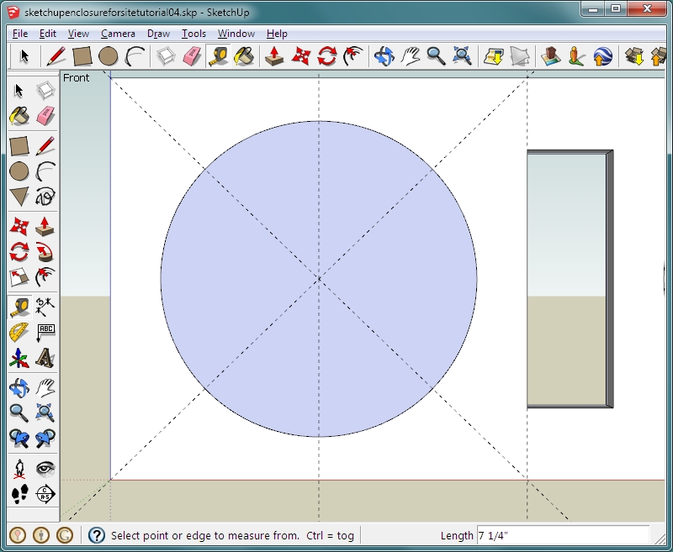Select Tape Measure in left toolbar
This screenshot has width=673, height=552.
pyautogui.click(x=19, y=307)
